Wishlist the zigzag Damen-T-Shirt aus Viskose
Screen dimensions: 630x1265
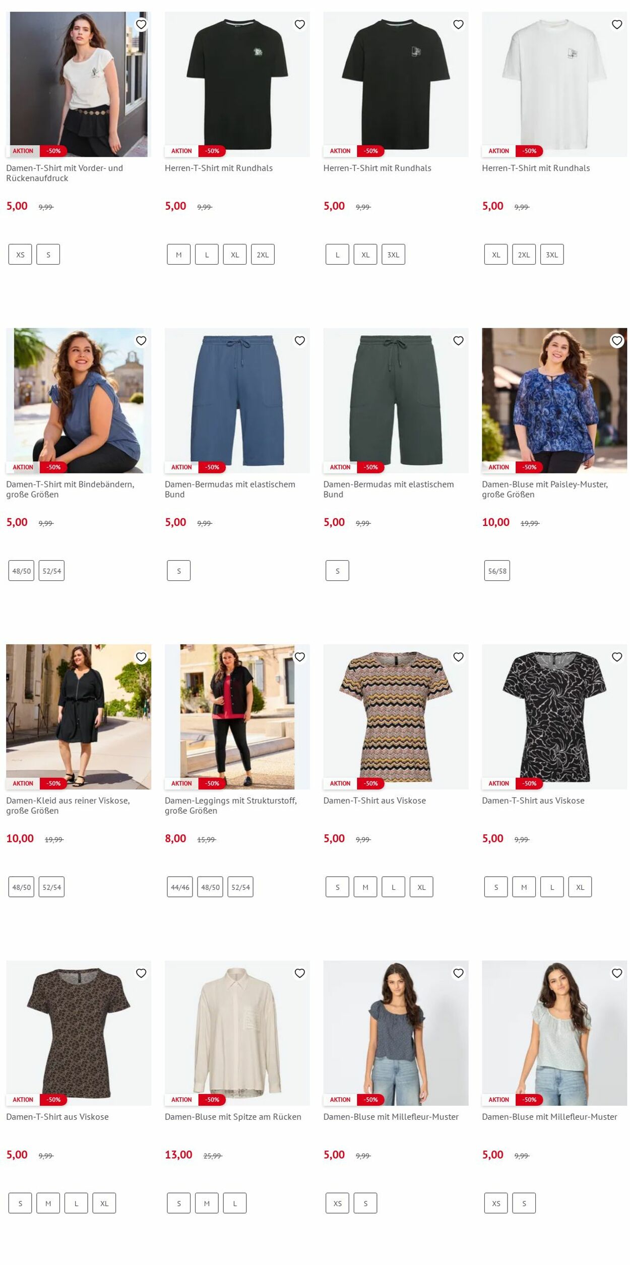point(458,657)
